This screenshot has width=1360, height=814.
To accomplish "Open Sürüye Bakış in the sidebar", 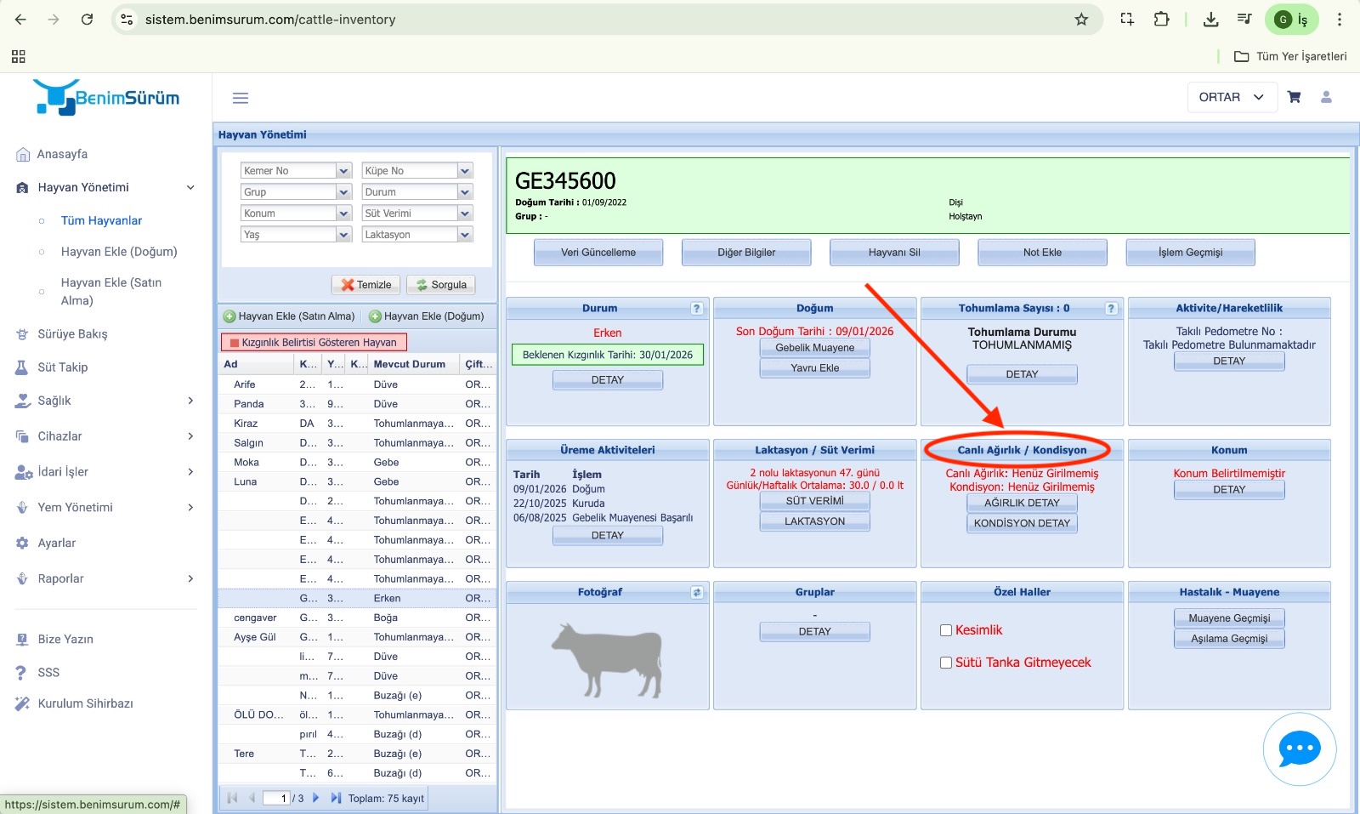I will tap(72, 334).
